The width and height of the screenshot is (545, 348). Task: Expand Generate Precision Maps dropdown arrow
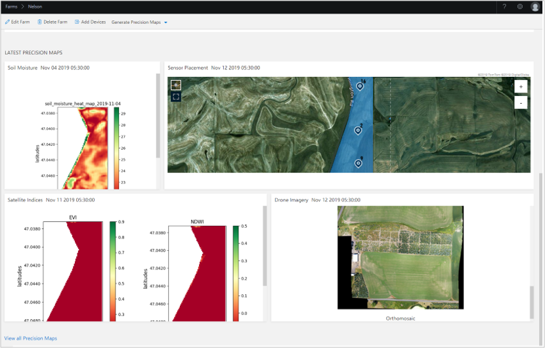click(x=165, y=22)
